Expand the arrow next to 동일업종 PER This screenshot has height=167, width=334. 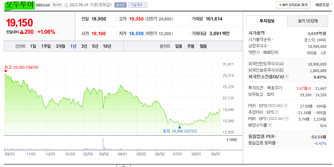(276, 137)
